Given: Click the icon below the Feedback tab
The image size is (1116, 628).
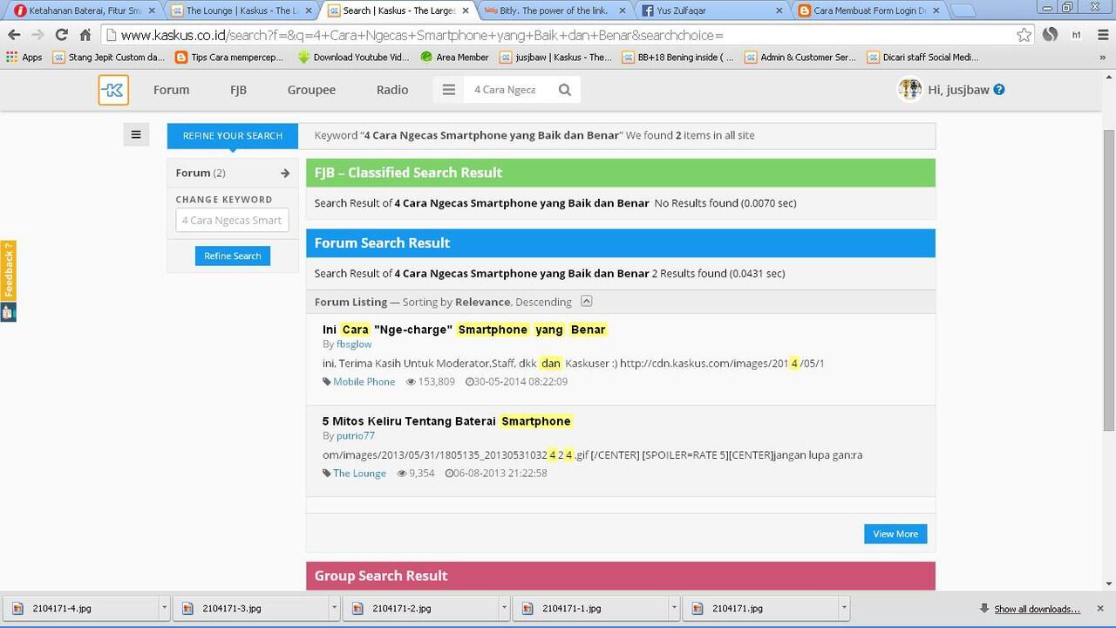Looking at the screenshot, I should click(8, 311).
